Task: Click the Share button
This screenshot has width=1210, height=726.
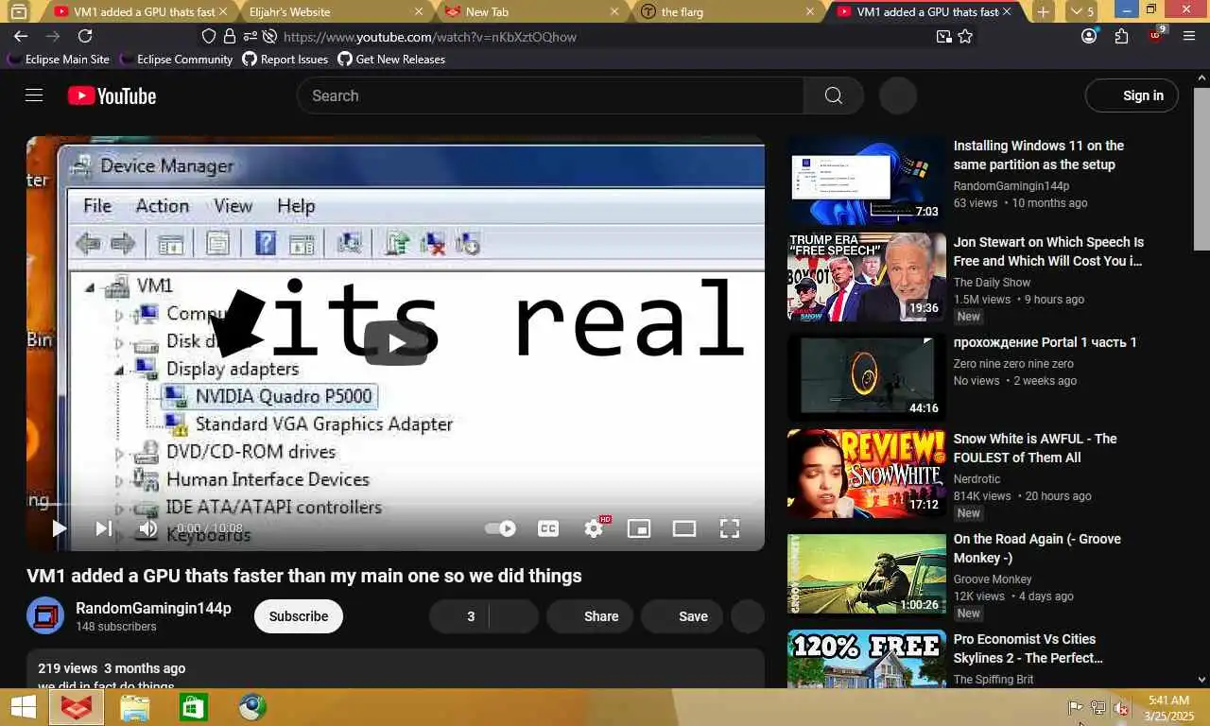Action: coord(590,616)
